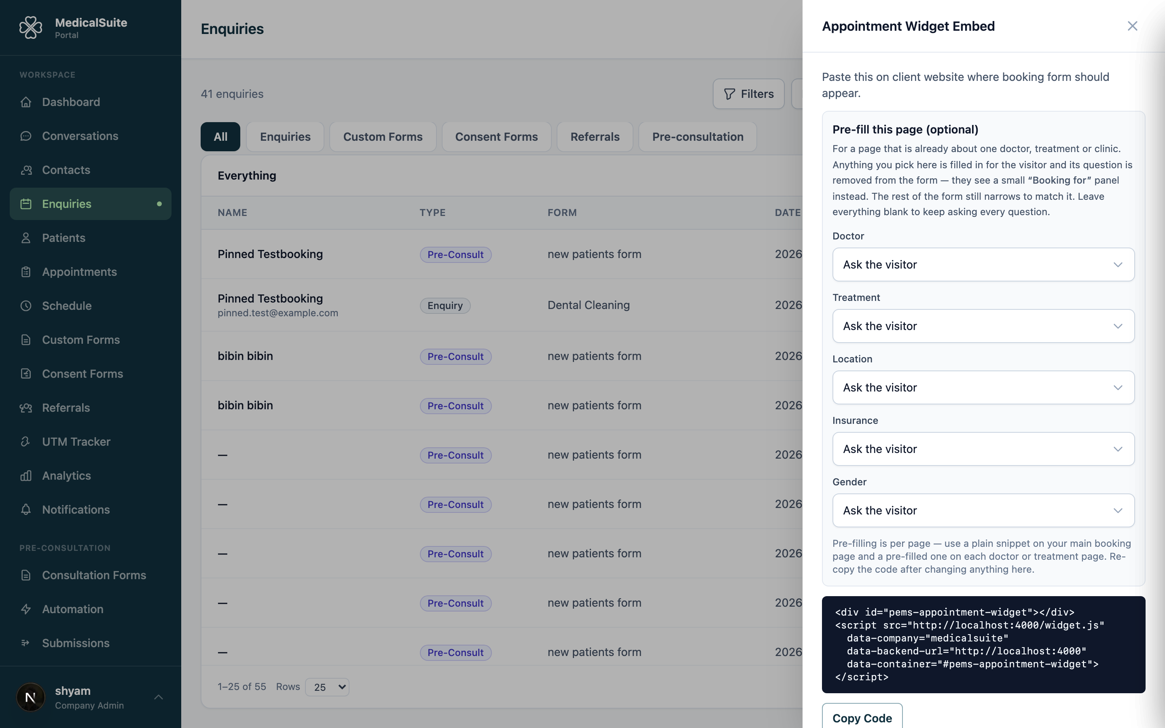The image size is (1165, 728).
Task: Click the user avatar with letter N
Action: (x=31, y=697)
